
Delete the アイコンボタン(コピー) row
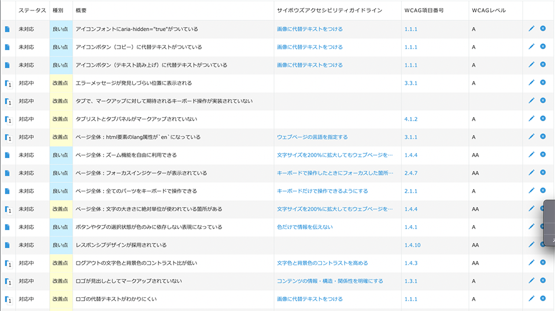click(x=543, y=46)
